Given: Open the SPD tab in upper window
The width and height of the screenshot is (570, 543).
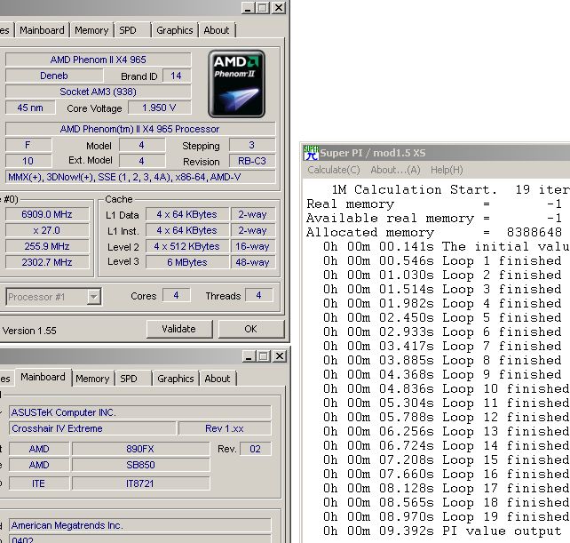Looking at the screenshot, I should click(129, 30).
